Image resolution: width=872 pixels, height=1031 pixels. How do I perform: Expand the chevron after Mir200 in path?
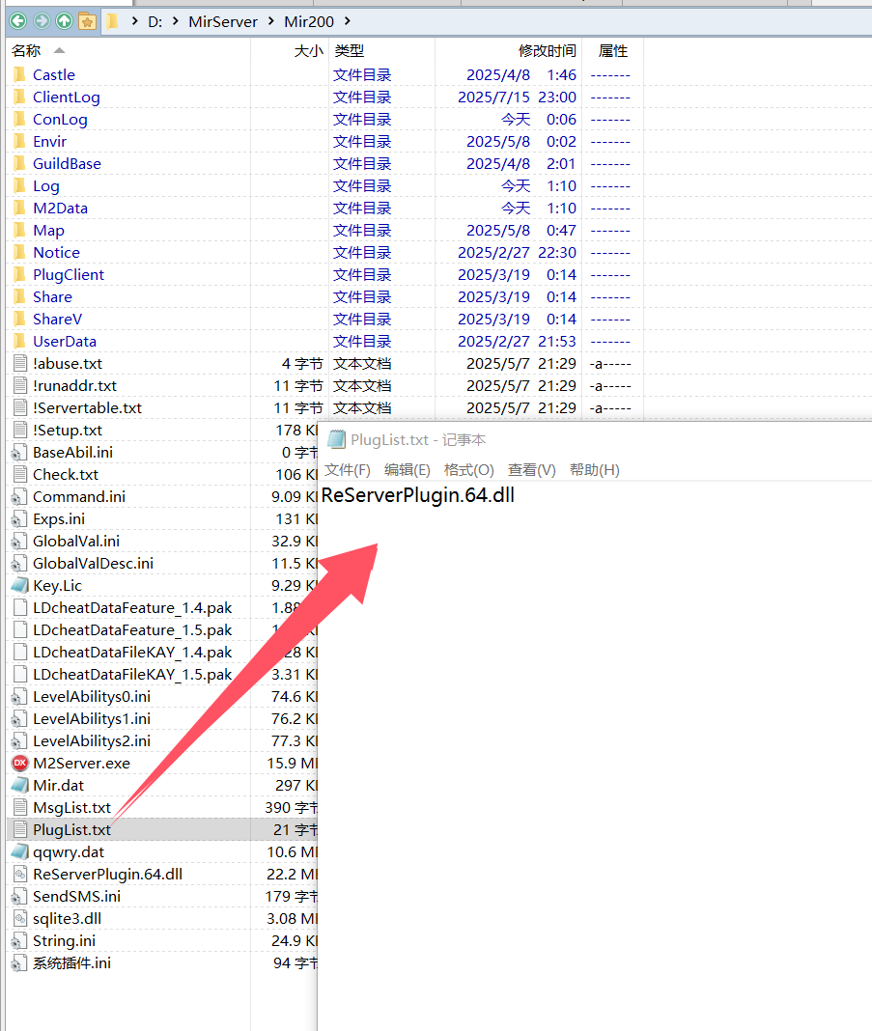click(x=348, y=21)
